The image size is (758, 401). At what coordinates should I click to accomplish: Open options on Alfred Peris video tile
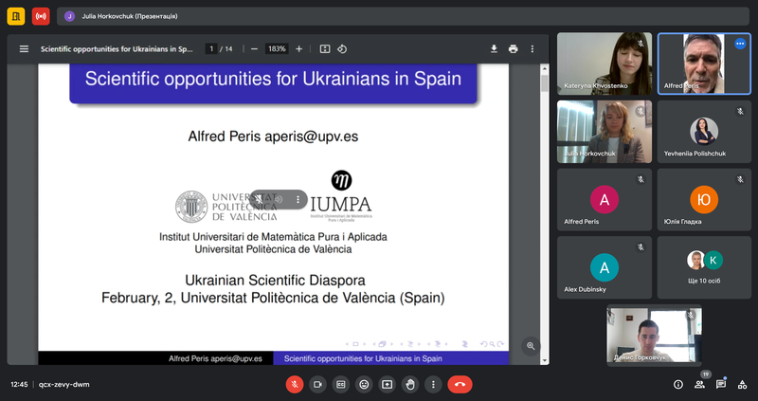click(740, 44)
